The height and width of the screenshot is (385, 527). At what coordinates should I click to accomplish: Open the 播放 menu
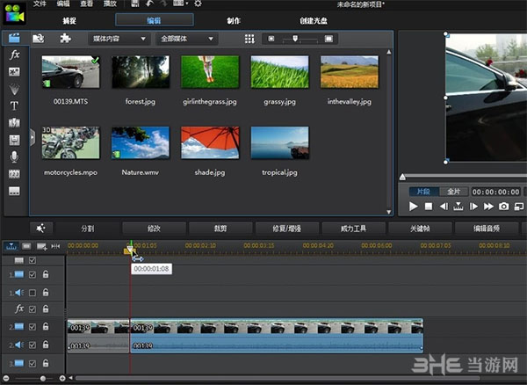pyautogui.click(x=110, y=4)
